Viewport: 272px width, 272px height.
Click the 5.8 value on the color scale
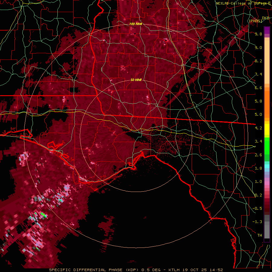[258, 101]
